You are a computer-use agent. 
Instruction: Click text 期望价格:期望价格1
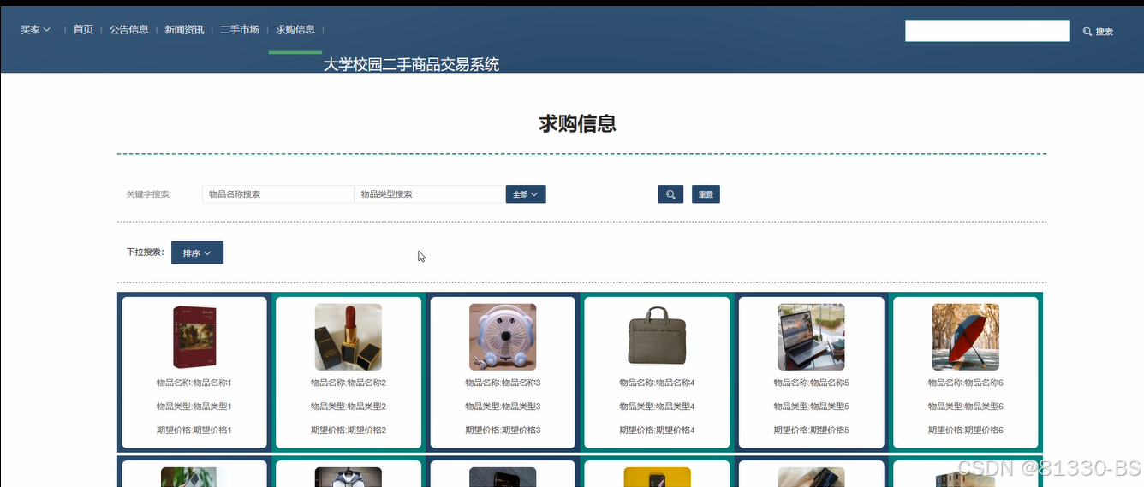coord(194,431)
